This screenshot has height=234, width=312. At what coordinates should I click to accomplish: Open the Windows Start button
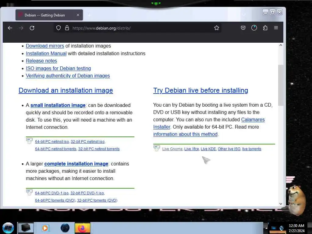click(8, 228)
